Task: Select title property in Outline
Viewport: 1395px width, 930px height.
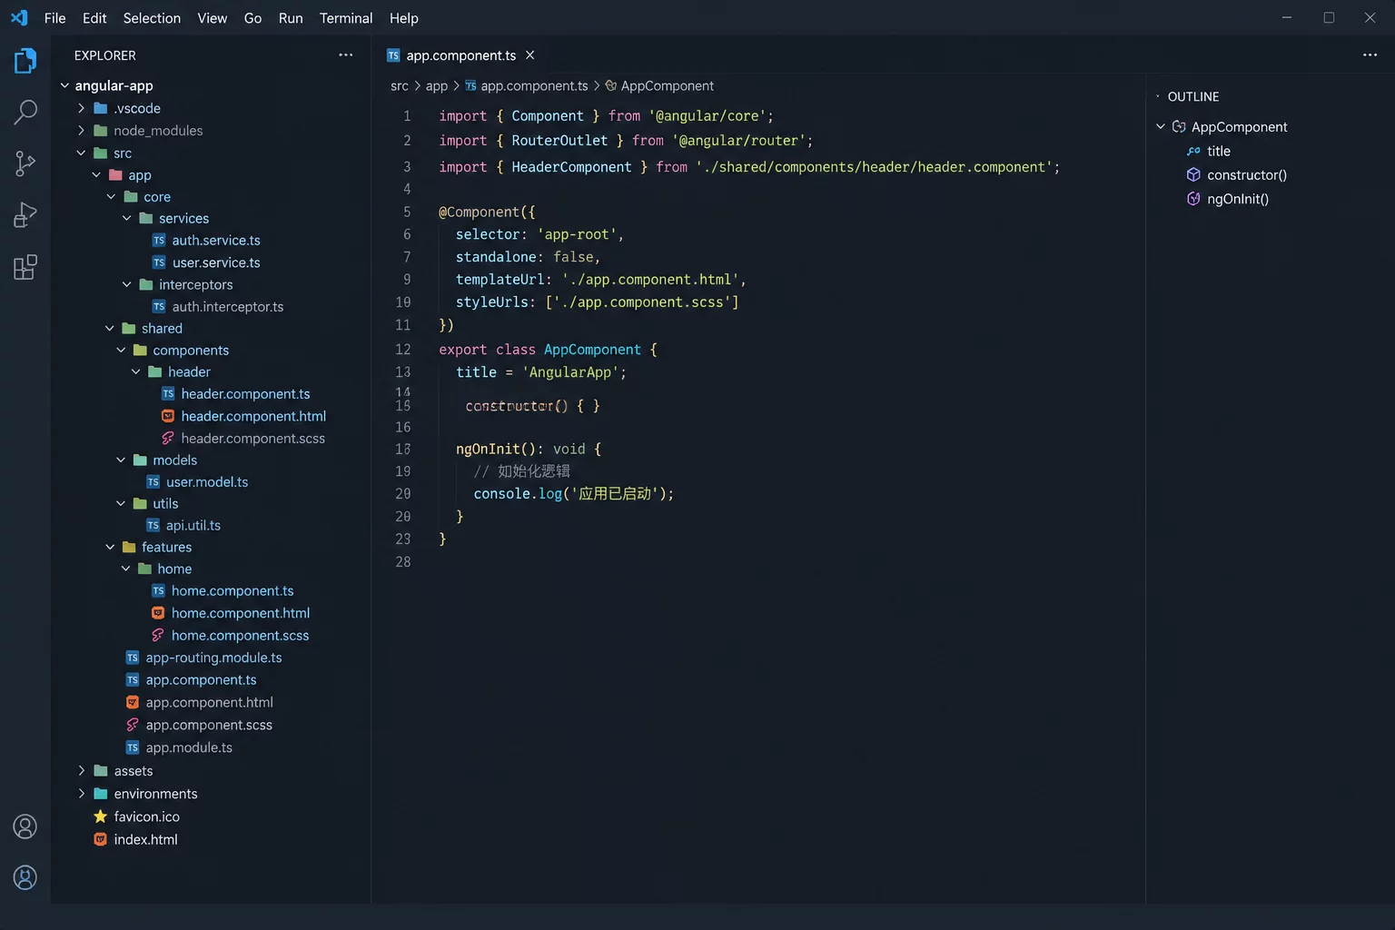Action: (1218, 151)
